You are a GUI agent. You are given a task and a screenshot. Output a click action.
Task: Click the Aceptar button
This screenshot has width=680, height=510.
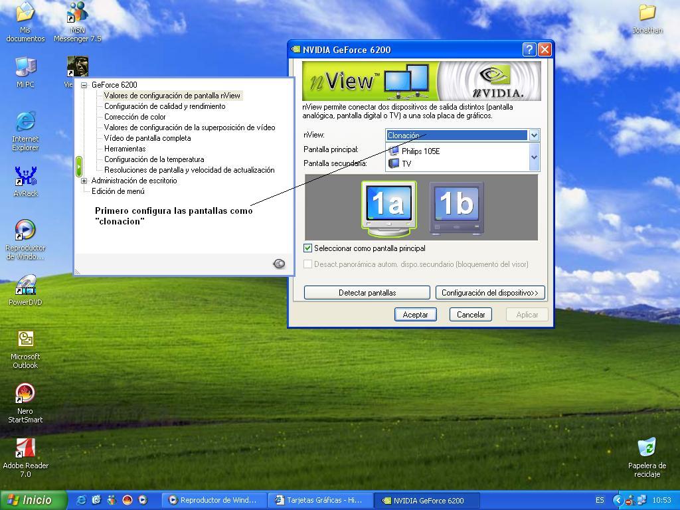tap(416, 314)
